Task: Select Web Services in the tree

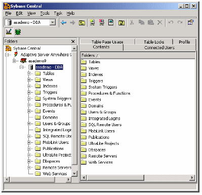Action: coord(55,174)
